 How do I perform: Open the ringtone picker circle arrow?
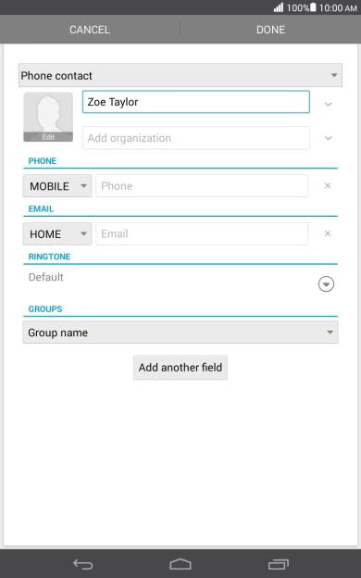326,283
